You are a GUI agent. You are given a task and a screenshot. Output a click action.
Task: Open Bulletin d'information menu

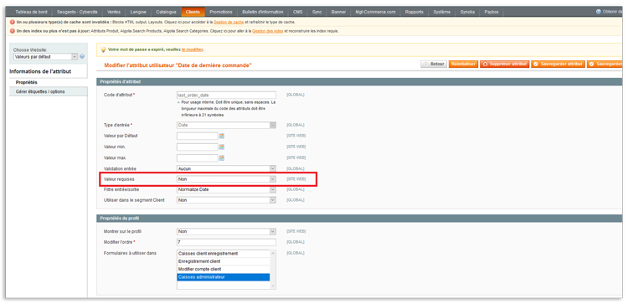pos(263,12)
